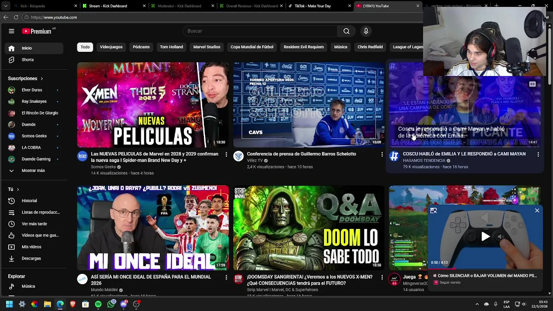This screenshot has height=311, width=553.
Task: Open Vélez TV channel avatar
Action: [x=238, y=156]
